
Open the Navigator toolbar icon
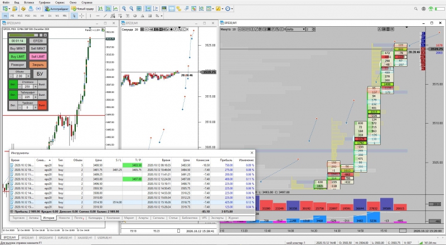(178, 9)
